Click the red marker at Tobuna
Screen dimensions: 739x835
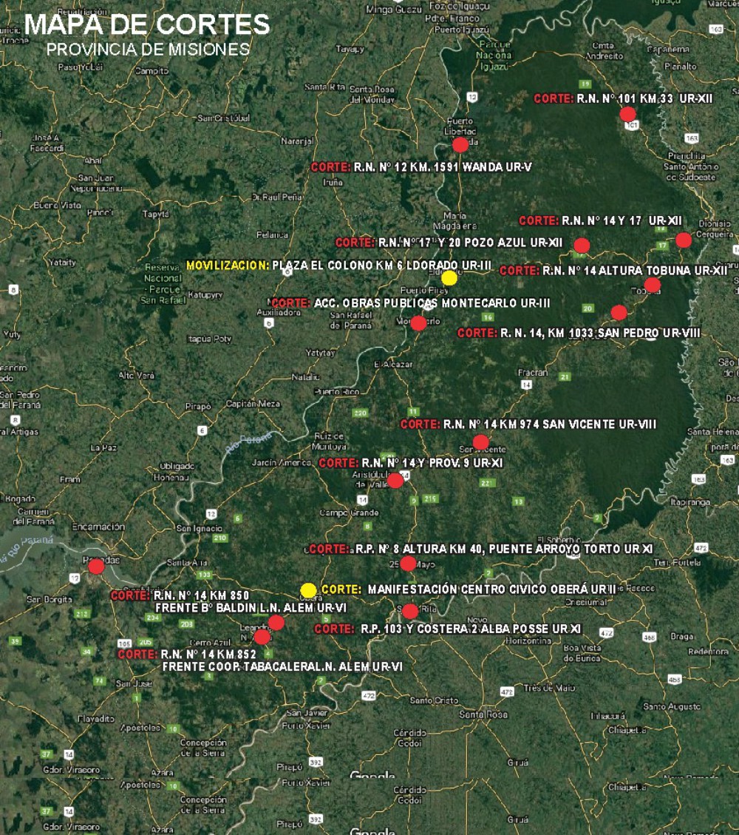652,285
